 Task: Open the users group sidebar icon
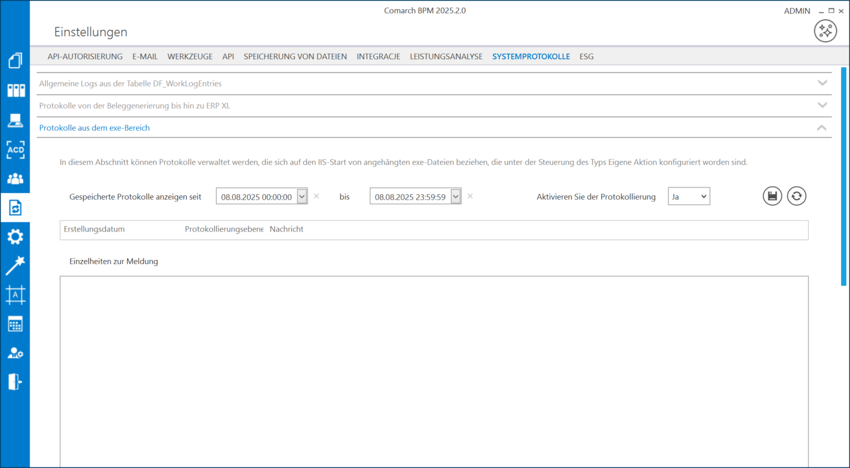point(15,179)
